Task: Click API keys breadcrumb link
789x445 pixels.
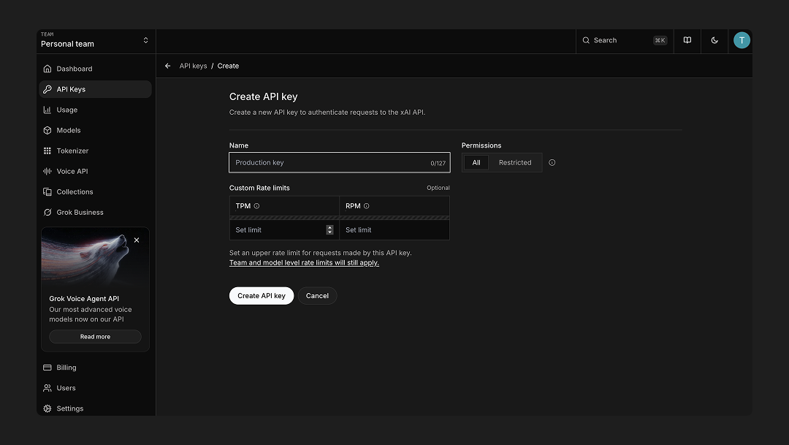Action: tap(193, 66)
